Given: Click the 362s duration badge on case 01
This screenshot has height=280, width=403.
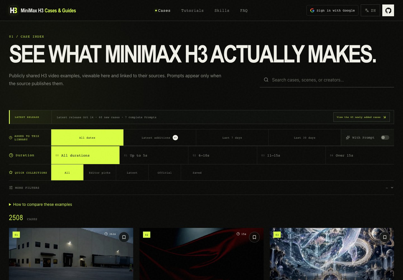Looking at the screenshot, I should [x=110, y=234].
